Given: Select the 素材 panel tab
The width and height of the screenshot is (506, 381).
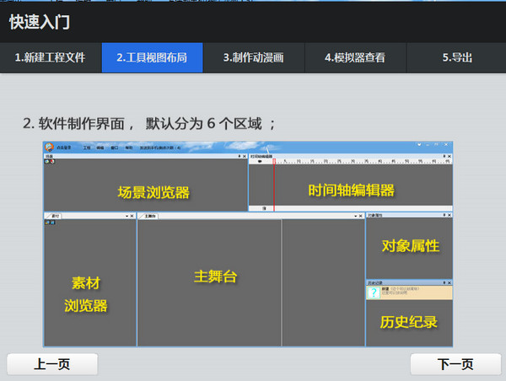Looking at the screenshot, I should 55,216.
